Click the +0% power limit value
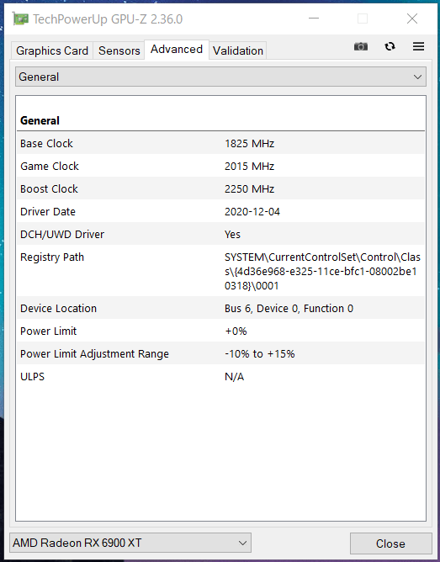This screenshot has height=562, width=440. [x=236, y=331]
